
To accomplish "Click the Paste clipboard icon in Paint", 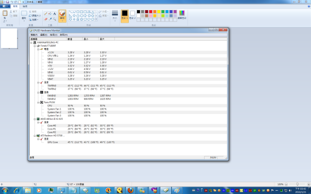I will coord(5,13).
